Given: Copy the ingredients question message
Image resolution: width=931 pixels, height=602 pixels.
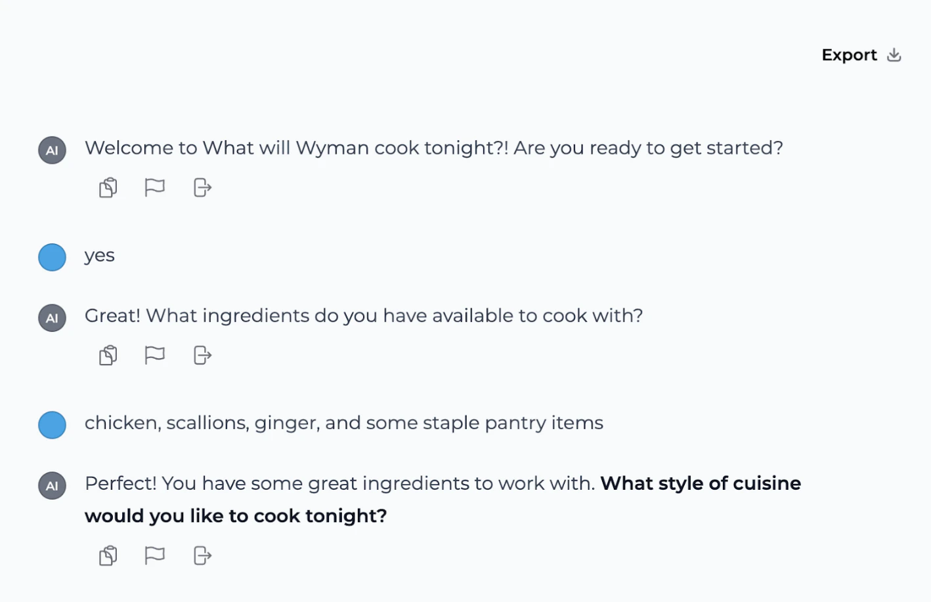Looking at the screenshot, I should tap(108, 355).
